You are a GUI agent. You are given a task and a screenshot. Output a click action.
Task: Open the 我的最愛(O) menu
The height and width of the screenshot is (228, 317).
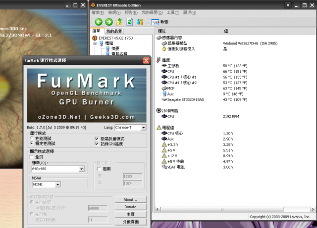[152, 12]
